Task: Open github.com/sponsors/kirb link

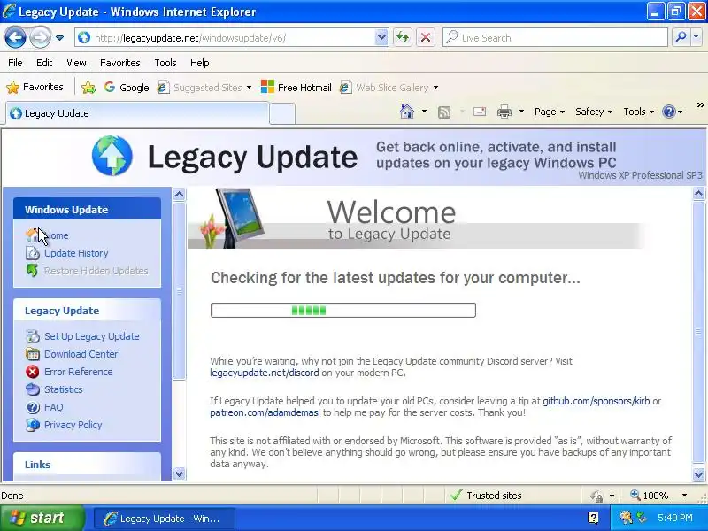Action: pyautogui.click(x=596, y=401)
